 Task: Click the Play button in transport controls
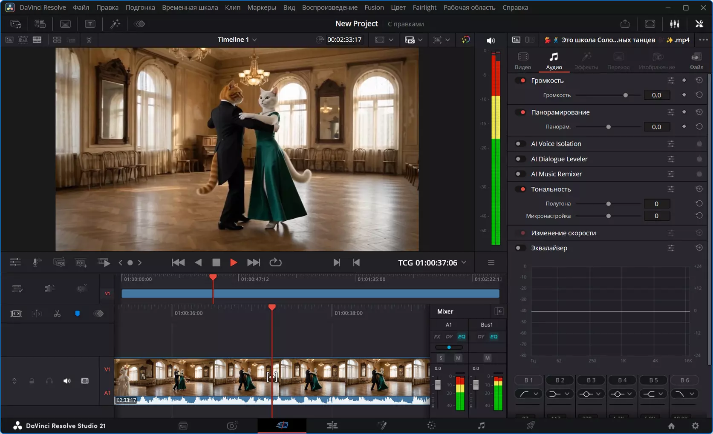(x=233, y=263)
